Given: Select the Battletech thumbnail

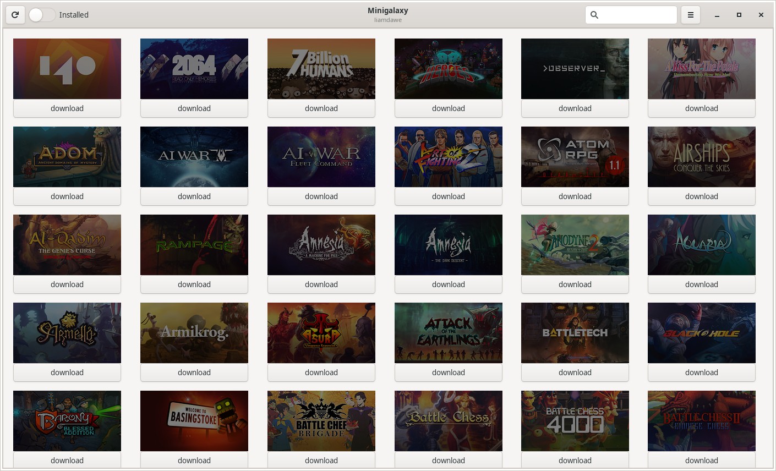Looking at the screenshot, I should pyautogui.click(x=575, y=333).
